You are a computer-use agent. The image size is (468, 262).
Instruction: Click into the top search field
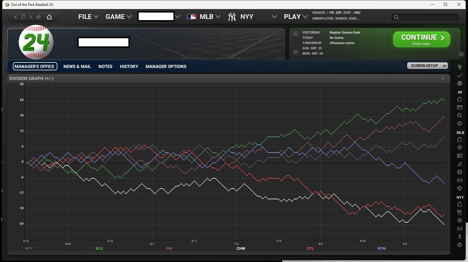pos(427,17)
